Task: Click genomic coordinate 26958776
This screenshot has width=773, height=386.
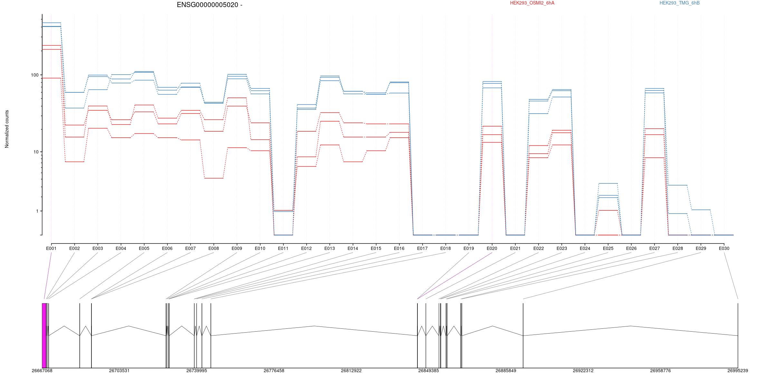Action: [x=661, y=371]
